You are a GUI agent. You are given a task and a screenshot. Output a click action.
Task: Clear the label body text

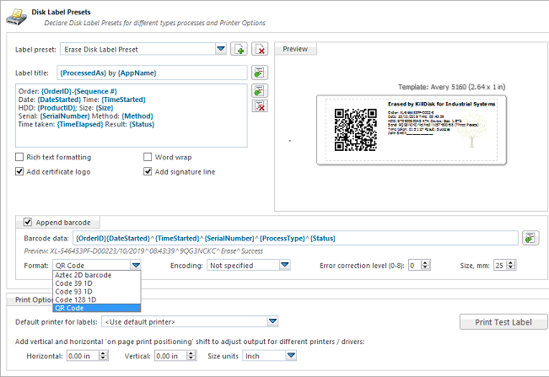click(260, 106)
